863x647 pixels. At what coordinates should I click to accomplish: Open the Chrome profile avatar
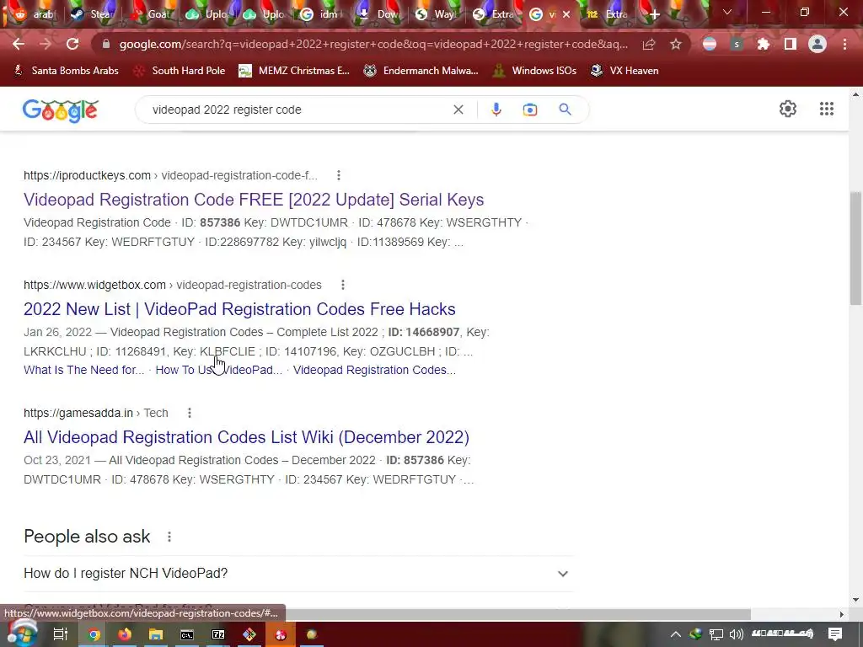[x=817, y=45]
